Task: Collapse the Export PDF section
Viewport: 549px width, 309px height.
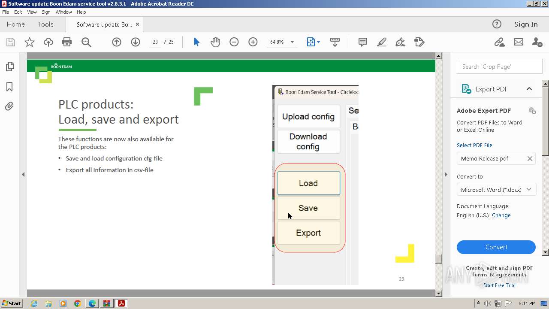Action: 529,89
